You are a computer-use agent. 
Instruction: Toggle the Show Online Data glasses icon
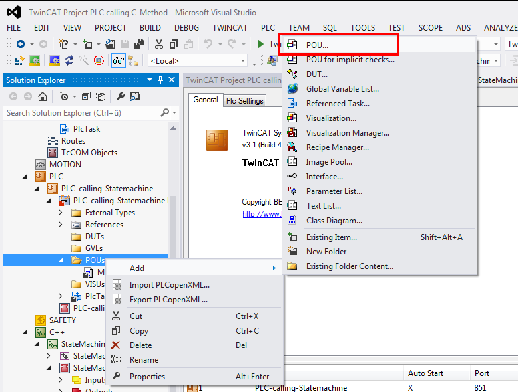point(119,60)
